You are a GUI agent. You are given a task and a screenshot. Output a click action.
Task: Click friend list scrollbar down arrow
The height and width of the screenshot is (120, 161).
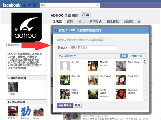(x=145, y=99)
